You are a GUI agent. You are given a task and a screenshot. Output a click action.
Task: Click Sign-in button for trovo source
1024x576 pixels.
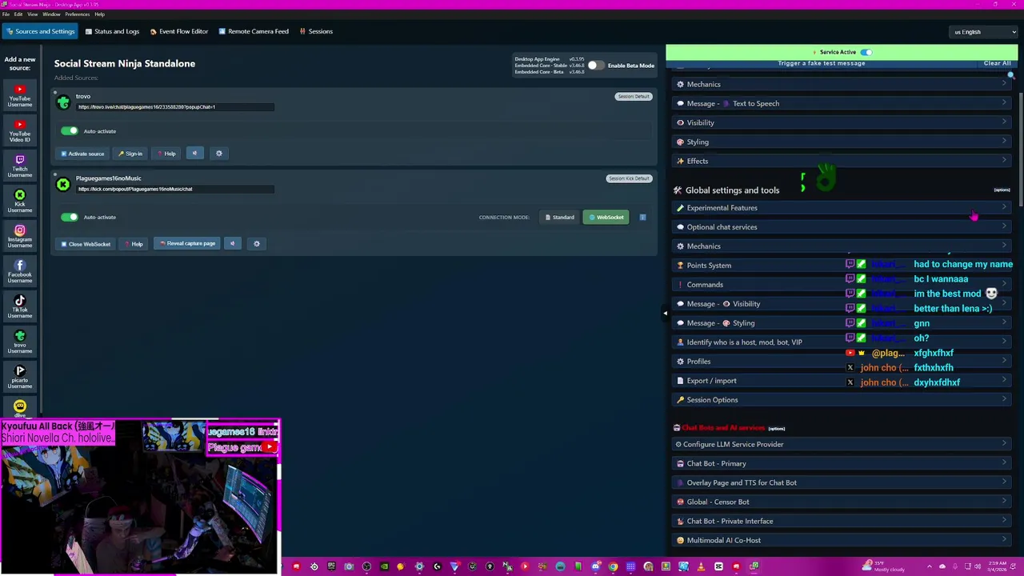point(130,154)
